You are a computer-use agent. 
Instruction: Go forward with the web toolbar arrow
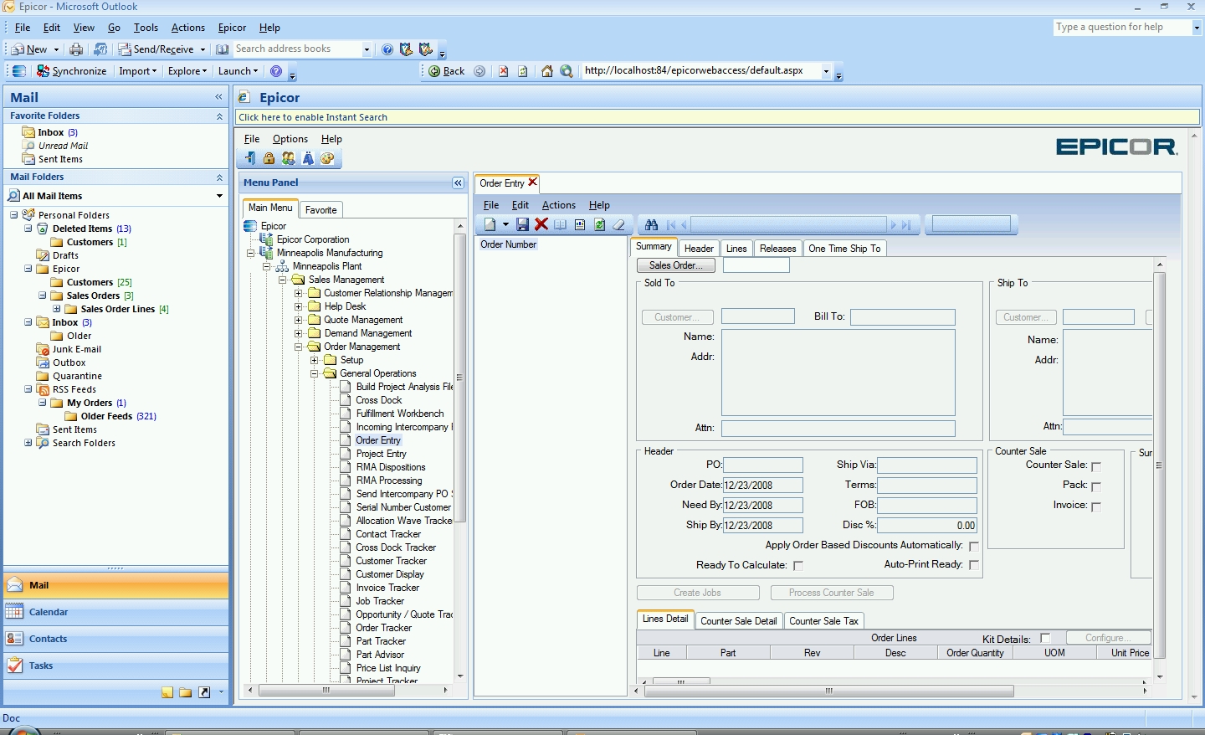[479, 71]
